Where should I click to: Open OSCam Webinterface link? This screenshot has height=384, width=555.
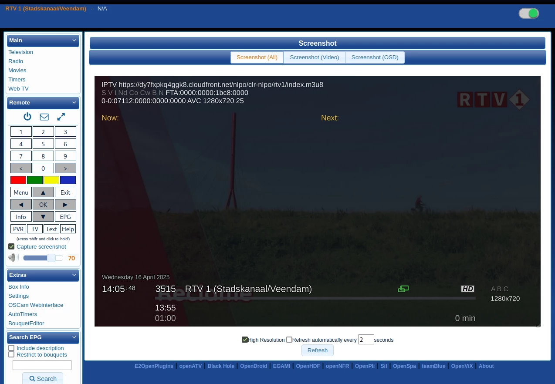point(36,305)
